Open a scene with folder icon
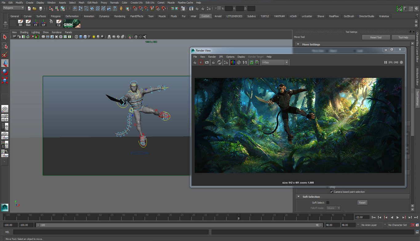The image size is (420, 241). point(34,9)
